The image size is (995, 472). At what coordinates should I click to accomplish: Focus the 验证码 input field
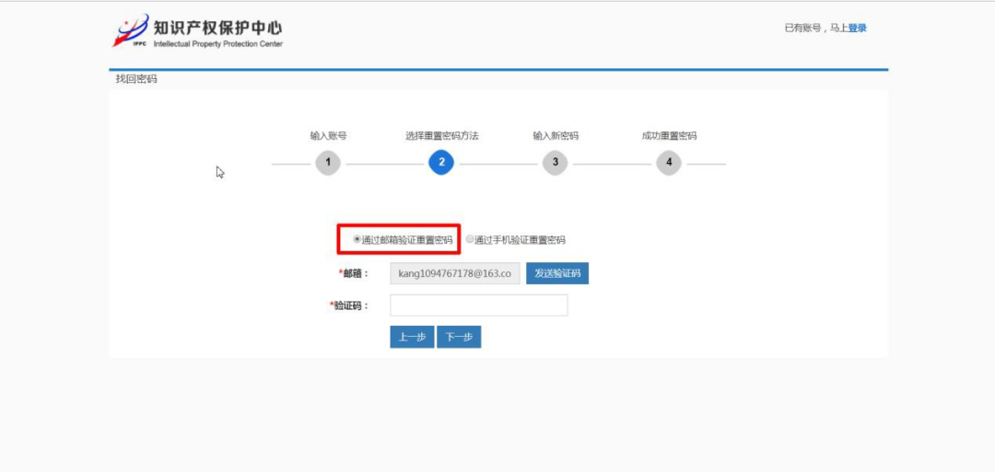click(x=478, y=305)
